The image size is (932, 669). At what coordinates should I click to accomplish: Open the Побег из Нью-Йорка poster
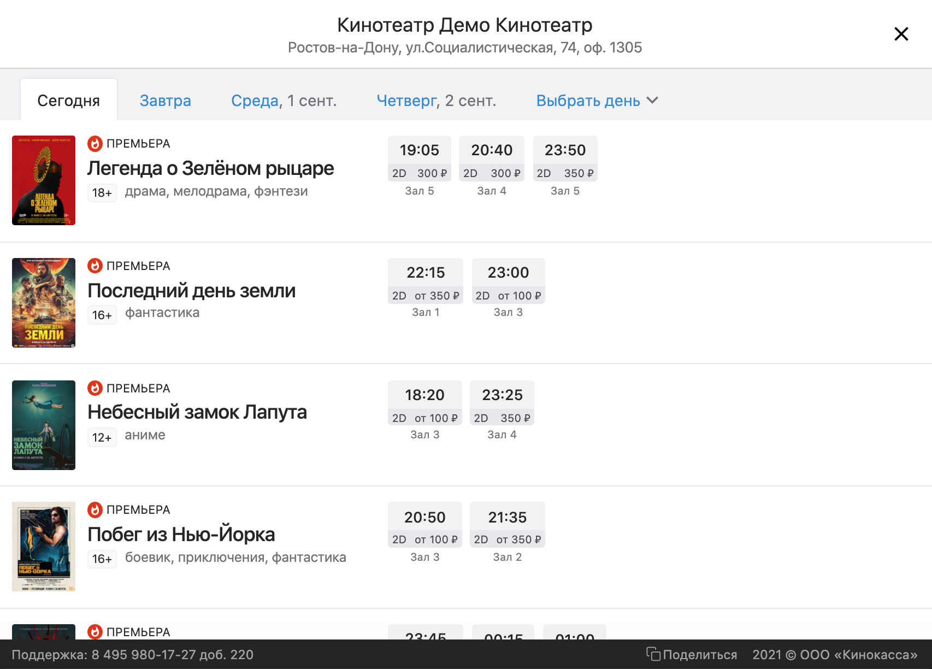coord(44,547)
